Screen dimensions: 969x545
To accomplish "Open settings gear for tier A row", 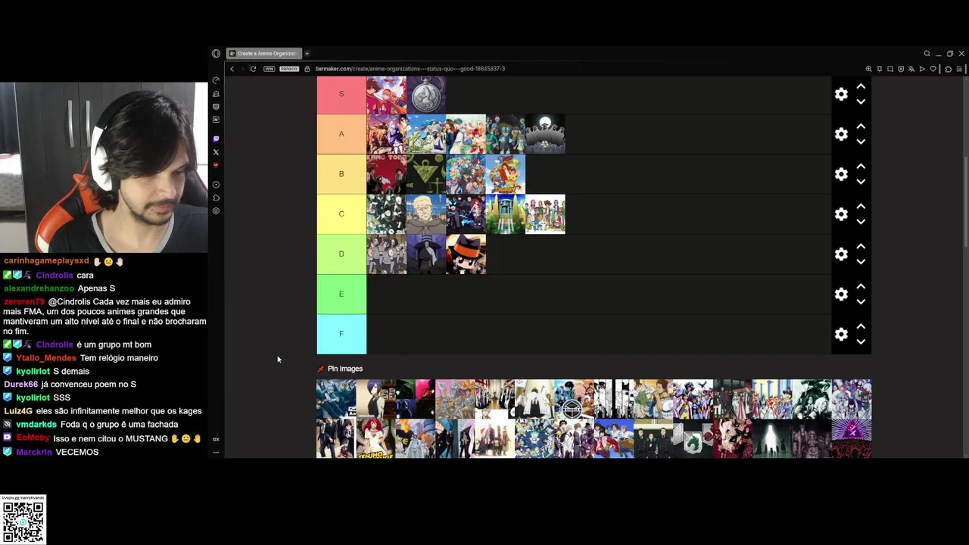I will coord(841,134).
